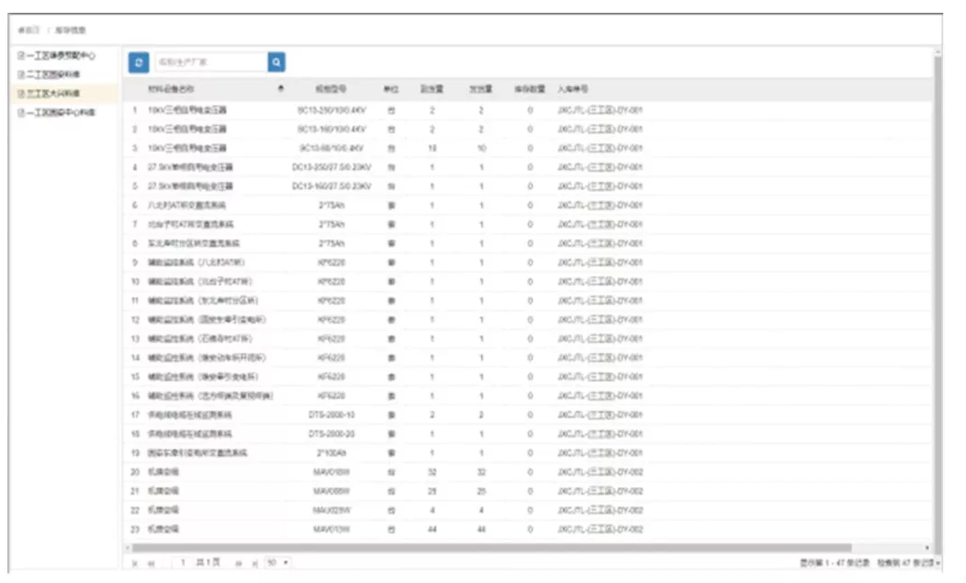Select the bottom 一工区 tree item
966x583 pixels.
pyautogui.click(x=56, y=112)
